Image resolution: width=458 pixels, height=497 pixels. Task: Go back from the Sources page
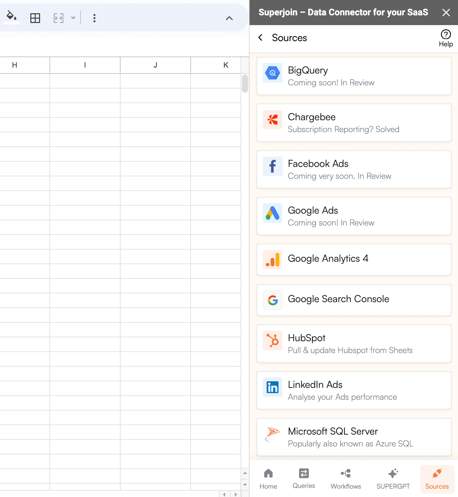click(260, 38)
